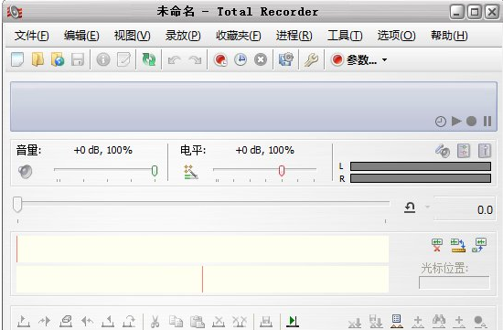Click the clock icon in display panel

[x=441, y=122]
